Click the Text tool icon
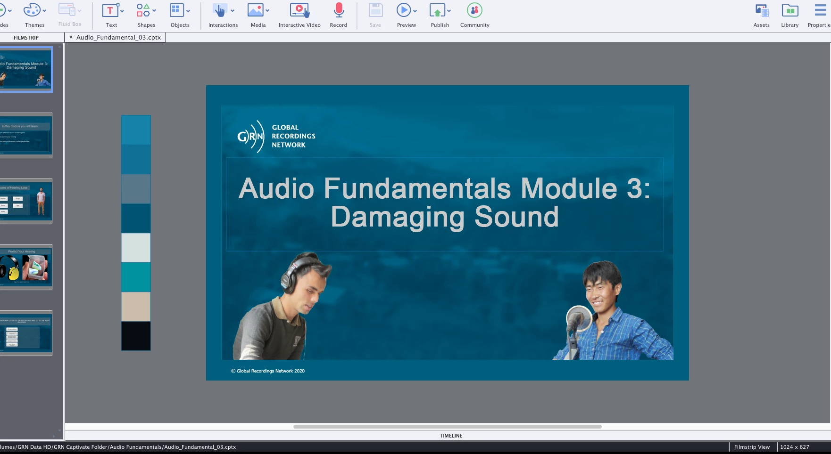This screenshot has width=831, height=454. tap(110, 10)
